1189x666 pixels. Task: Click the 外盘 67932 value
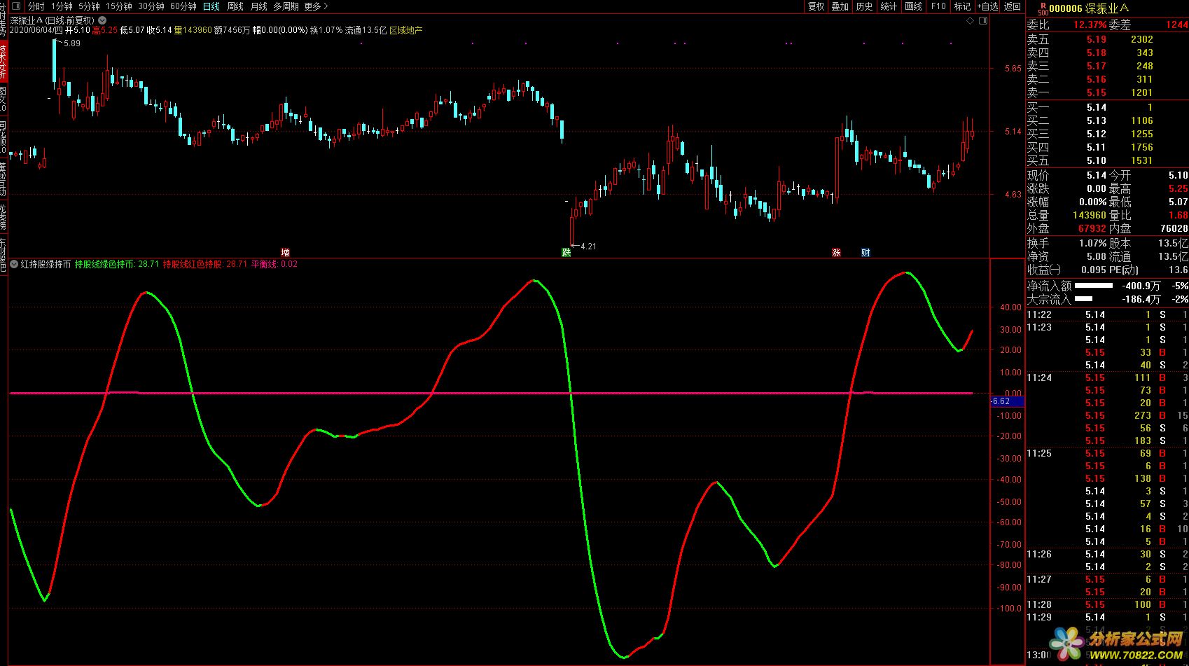(1092, 228)
